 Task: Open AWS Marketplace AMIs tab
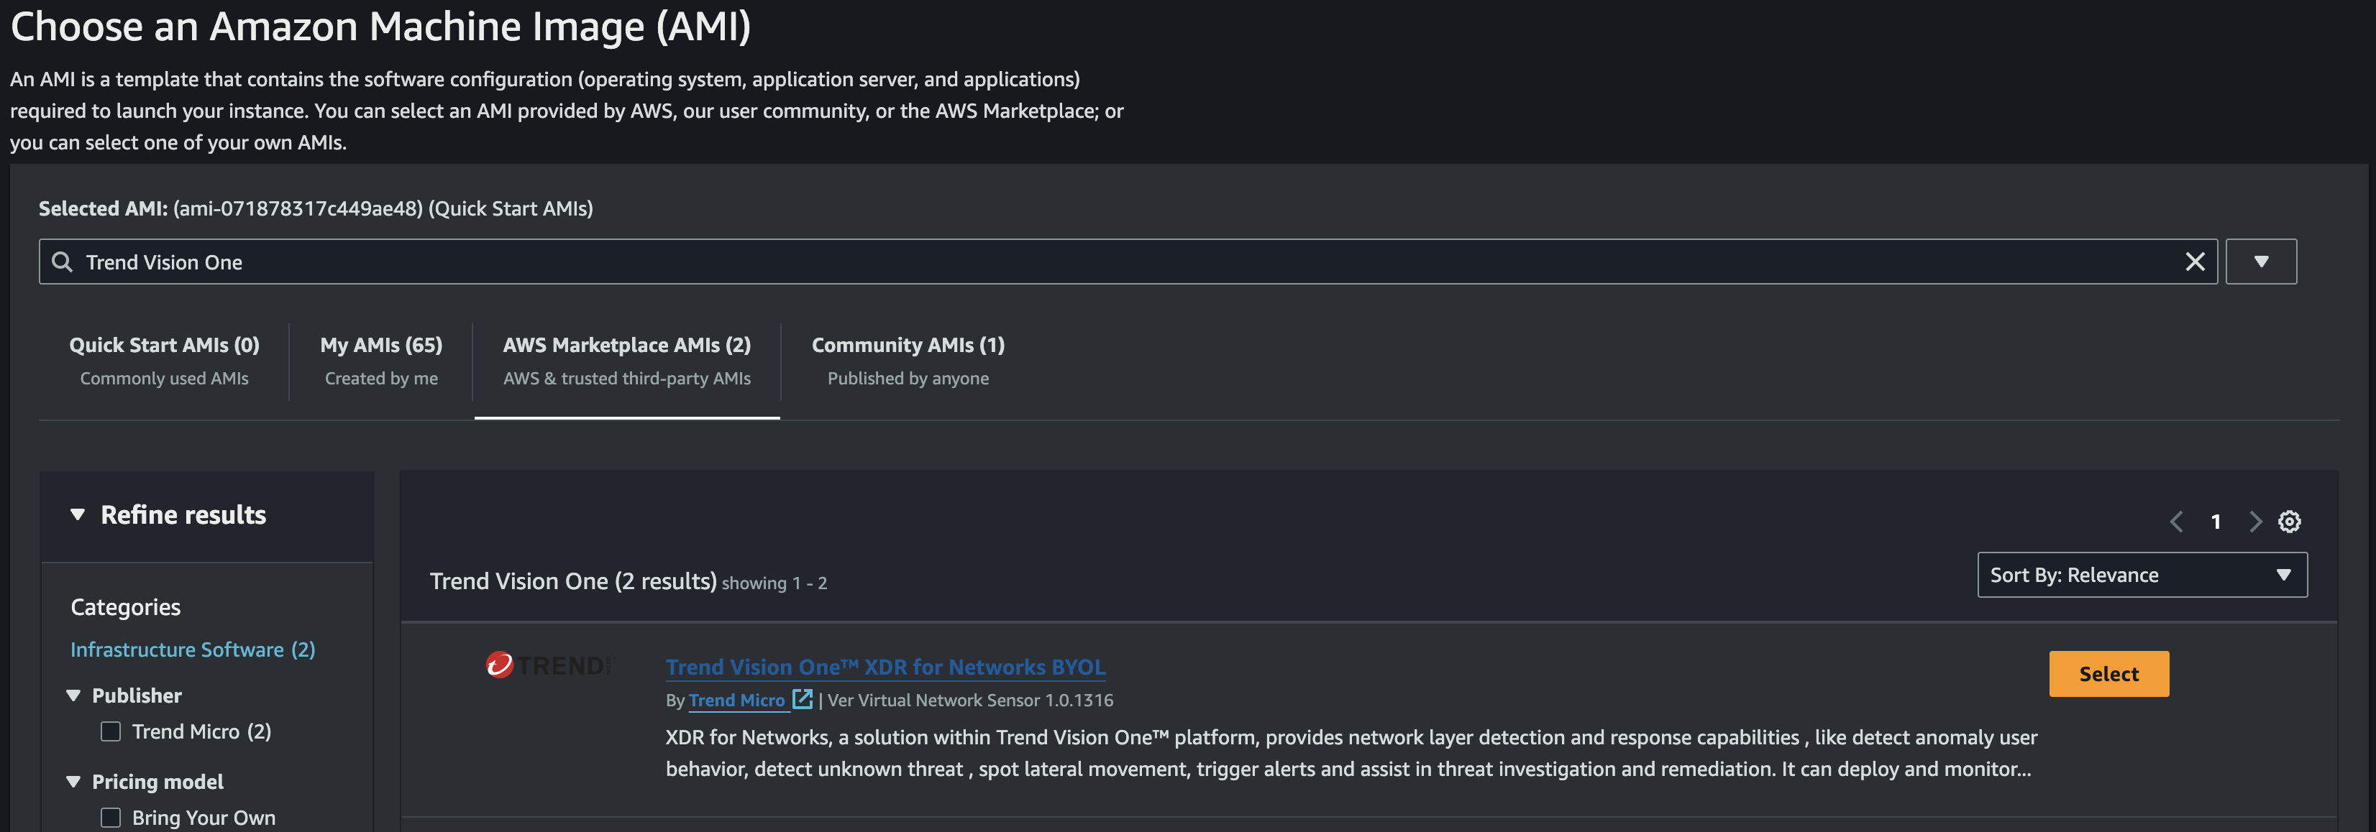626,361
